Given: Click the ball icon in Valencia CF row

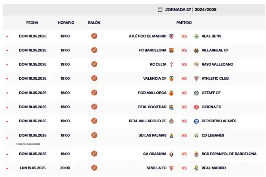Looking at the screenshot, I should point(94,78).
